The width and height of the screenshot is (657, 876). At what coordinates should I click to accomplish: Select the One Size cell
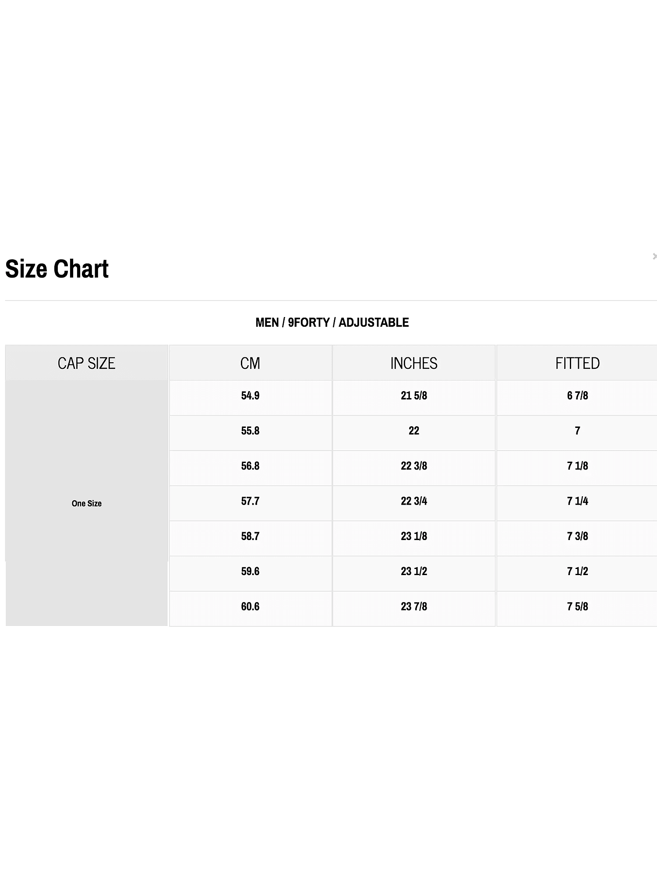87,503
